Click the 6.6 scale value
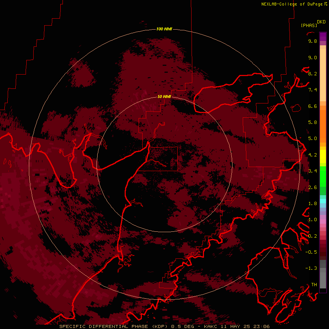This screenshot has height=329, width=329. pos(313,106)
